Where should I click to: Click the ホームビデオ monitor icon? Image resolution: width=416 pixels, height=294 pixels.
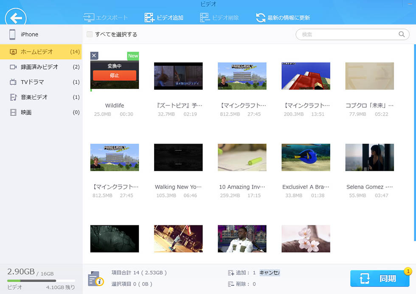click(13, 52)
